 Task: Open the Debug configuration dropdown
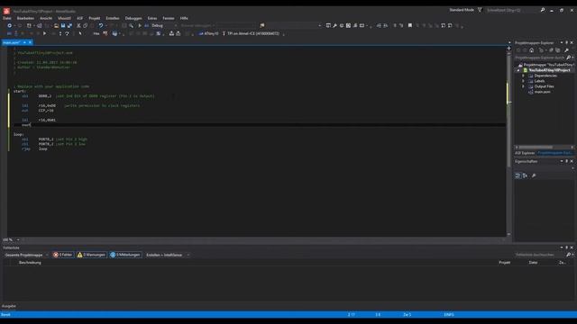(164, 26)
